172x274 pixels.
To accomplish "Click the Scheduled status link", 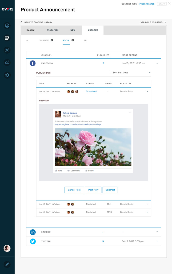I will tap(91, 92).
